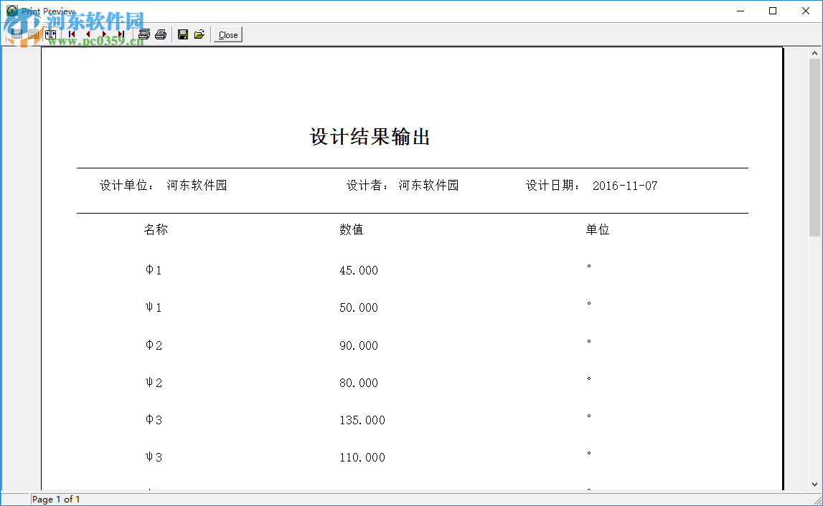
Task: Open printer setup via the setup icon
Action: pyautogui.click(x=144, y=34)
